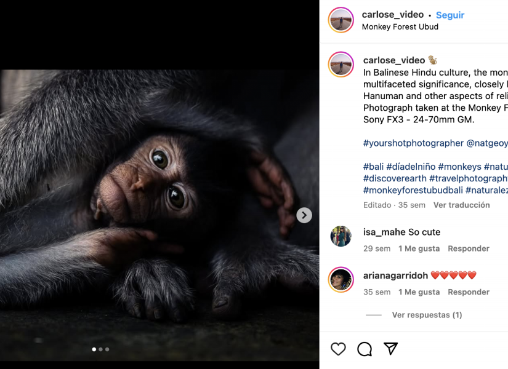Open carlose_video's avatar next to the caption
Screen dimensions: 508x369
click(x=339, y=65)
